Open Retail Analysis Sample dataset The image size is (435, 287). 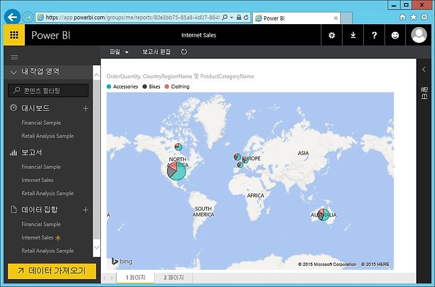point(48,251)
